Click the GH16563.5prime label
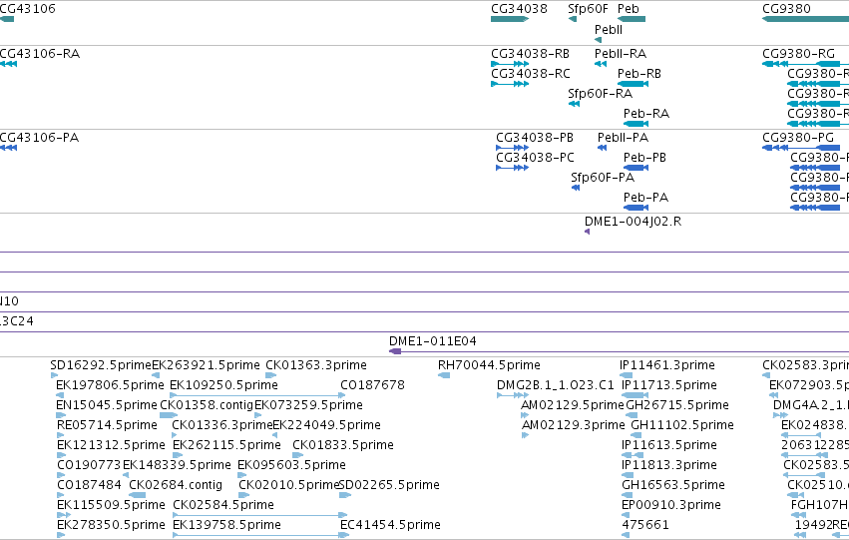Image resolution: width=849 pixels, height=540 pixels. tap(673, 485)
